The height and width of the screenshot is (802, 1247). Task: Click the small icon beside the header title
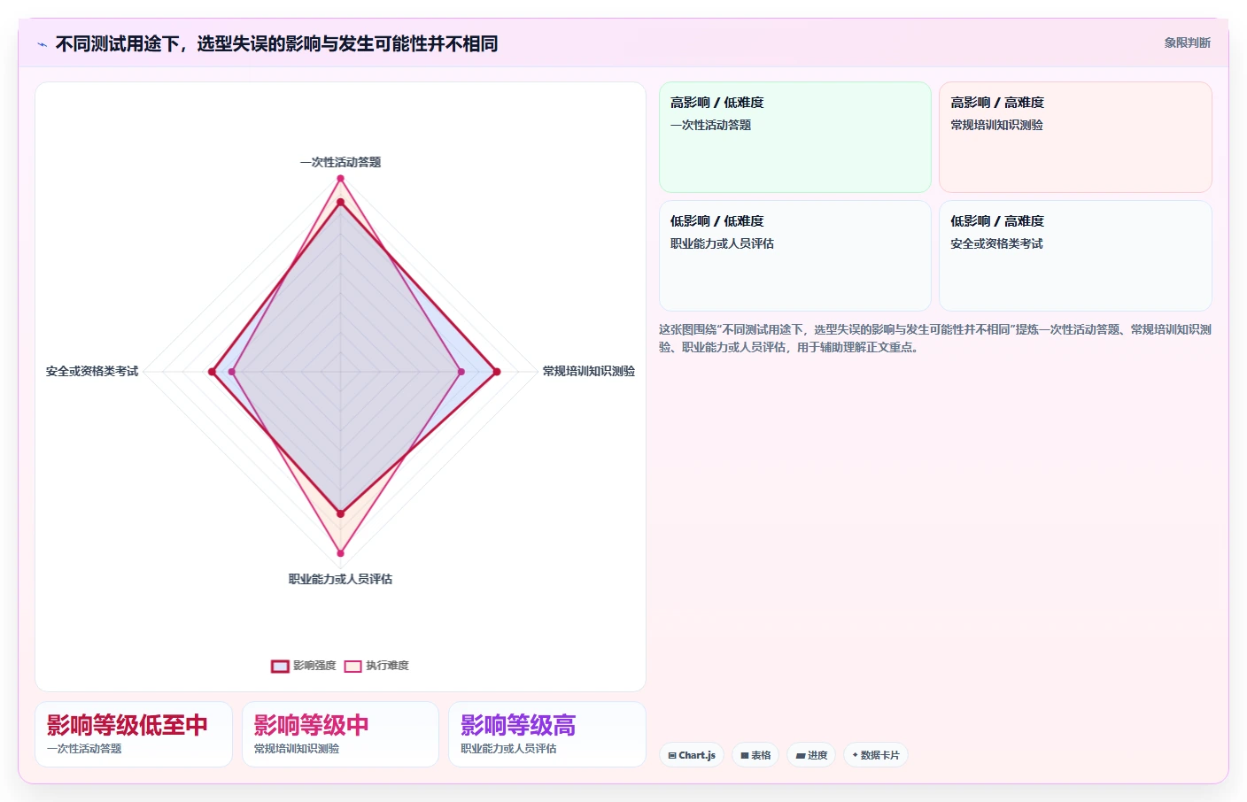[42, 44]
